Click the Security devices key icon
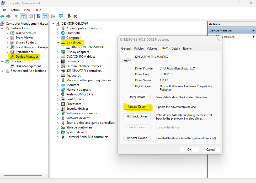256x183 pixels. (x=63, y=109)
